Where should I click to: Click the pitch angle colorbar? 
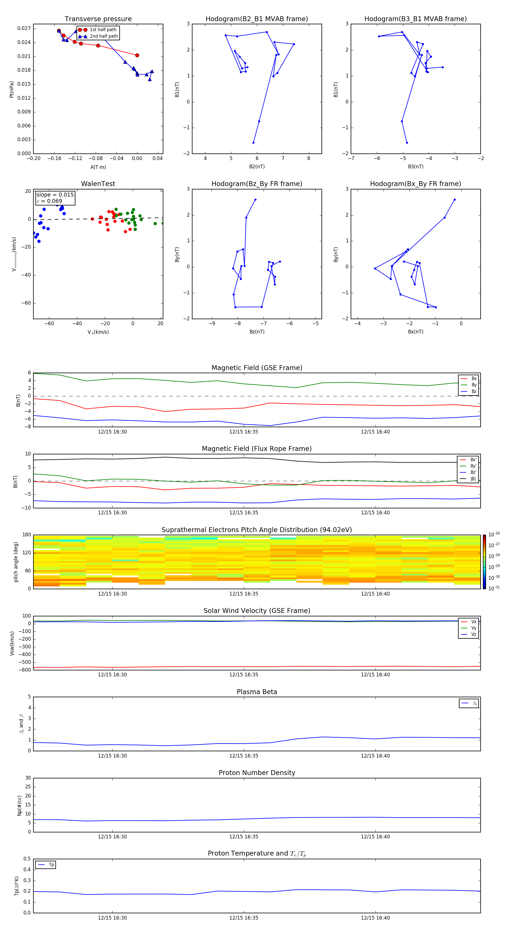(484, 562)
